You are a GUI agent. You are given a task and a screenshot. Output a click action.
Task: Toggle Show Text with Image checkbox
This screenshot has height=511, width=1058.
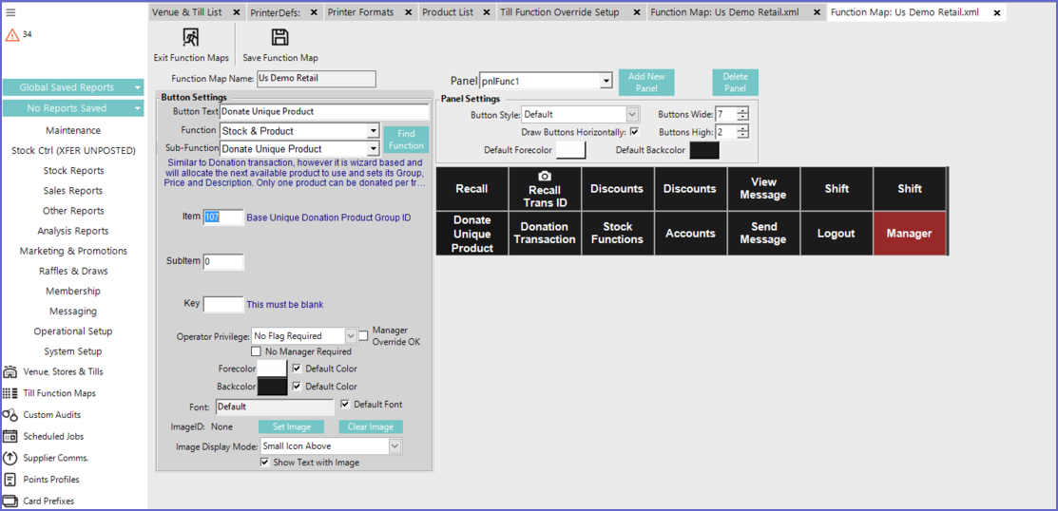pos(265,463)
